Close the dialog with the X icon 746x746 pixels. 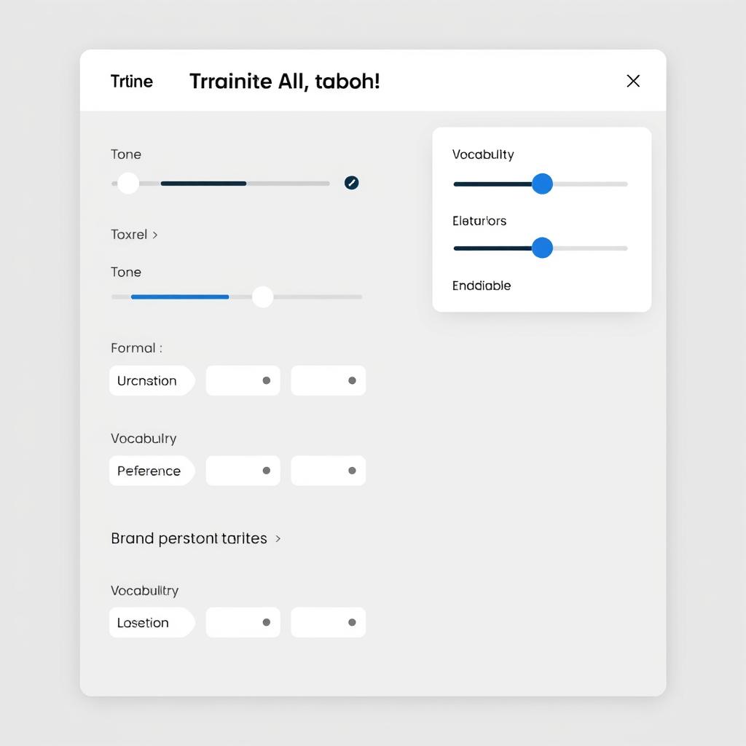tap(633, 81)
